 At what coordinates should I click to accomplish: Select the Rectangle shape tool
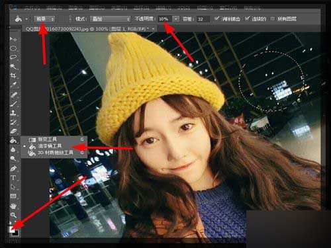[x=13, y=196]
